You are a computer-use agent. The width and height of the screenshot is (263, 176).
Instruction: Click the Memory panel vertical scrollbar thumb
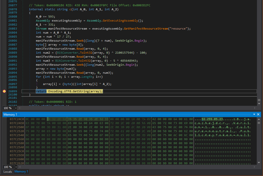coord(259,123)
